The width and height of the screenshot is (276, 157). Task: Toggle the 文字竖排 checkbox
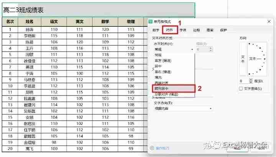(241, 89)
